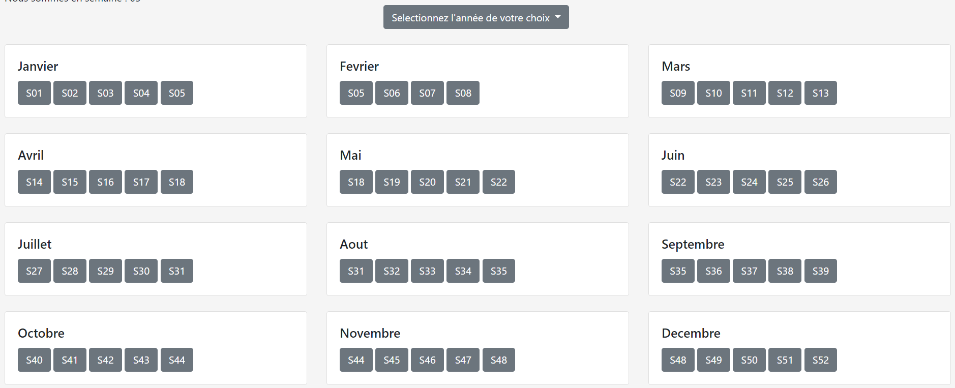Select week S31 under Aout
The height and width of the screenshot is (388, 955).
pos(356,271)
